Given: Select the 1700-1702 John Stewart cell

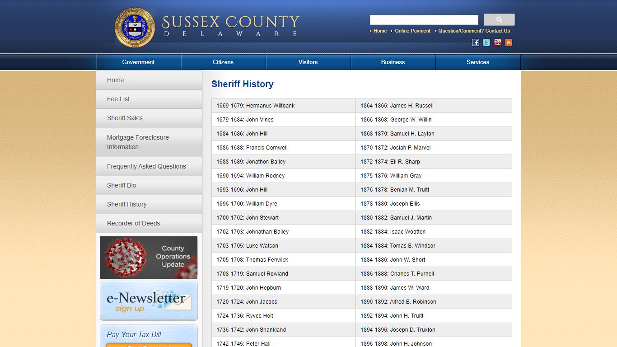Looking at the screenshot, I should point(284,218).
